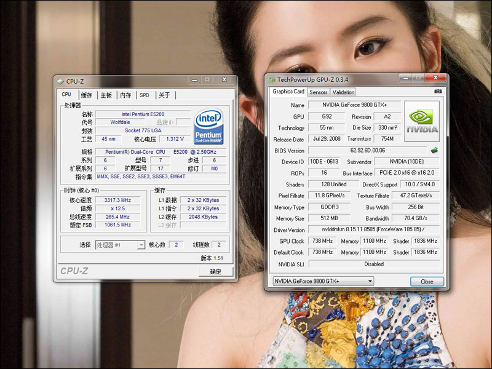
Task: Click the GPU-Z Name field value
Action: (x=355, y=105)
